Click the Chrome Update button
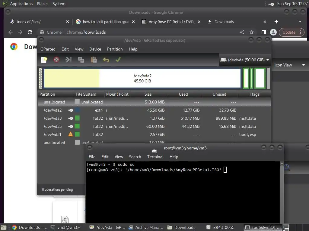 (x=291, y=32)
